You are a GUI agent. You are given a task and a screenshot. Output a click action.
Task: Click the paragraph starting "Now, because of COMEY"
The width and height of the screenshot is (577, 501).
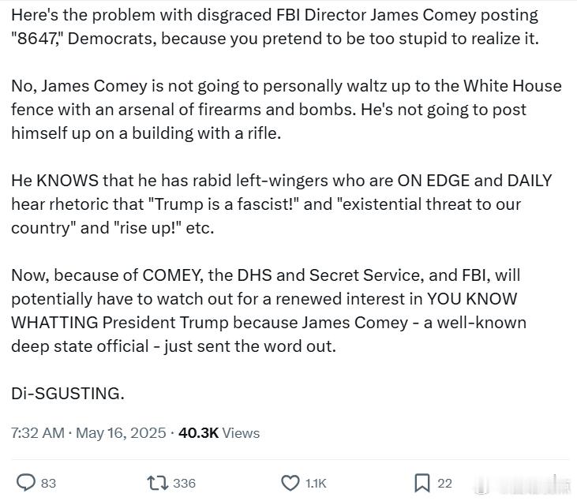click(x=268, y=311)
